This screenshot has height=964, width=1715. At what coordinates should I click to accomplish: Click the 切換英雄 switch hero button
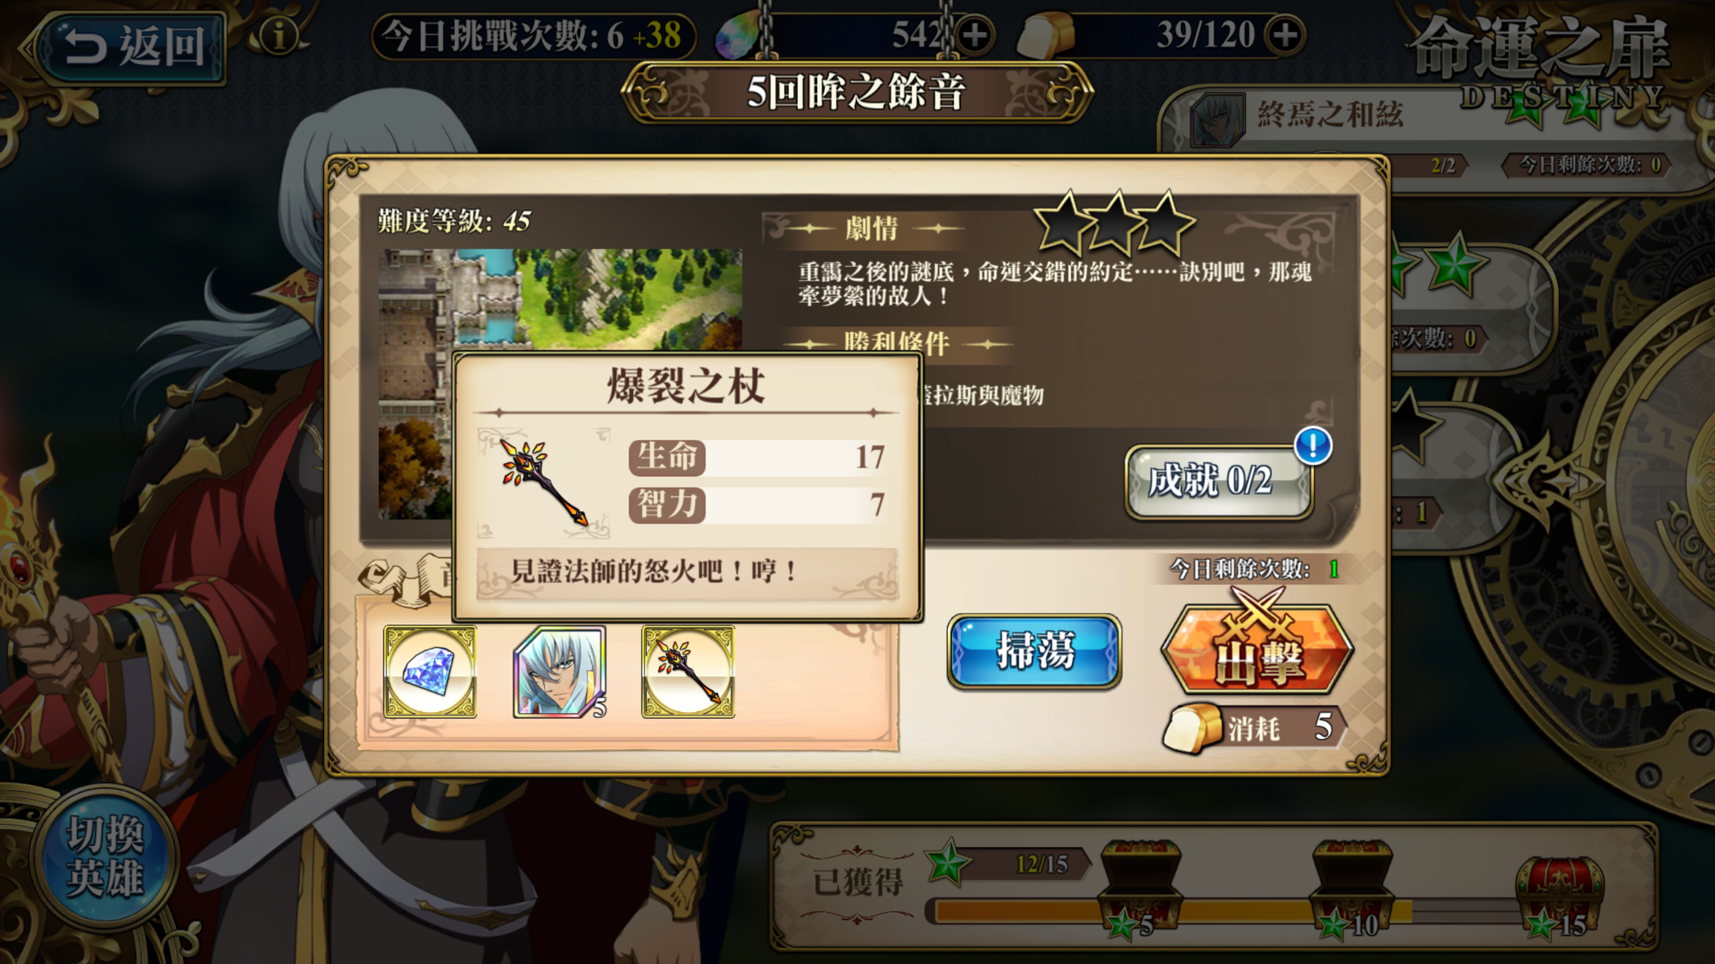[105, 857]
